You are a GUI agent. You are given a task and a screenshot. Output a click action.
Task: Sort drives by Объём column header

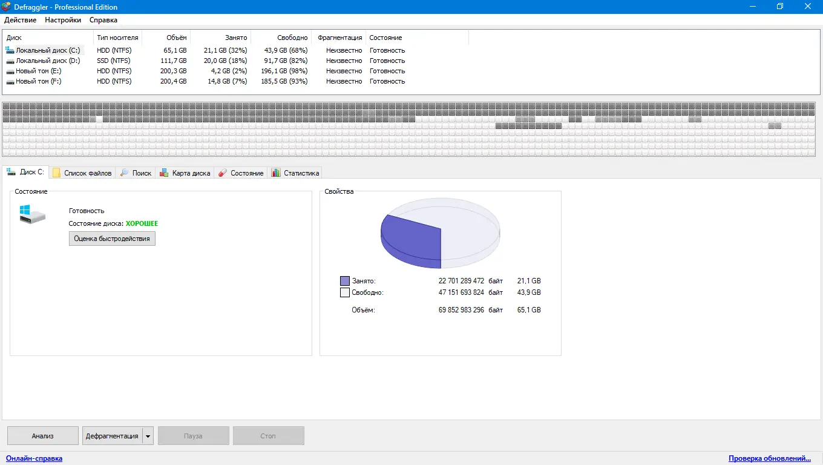pos(166,38)
